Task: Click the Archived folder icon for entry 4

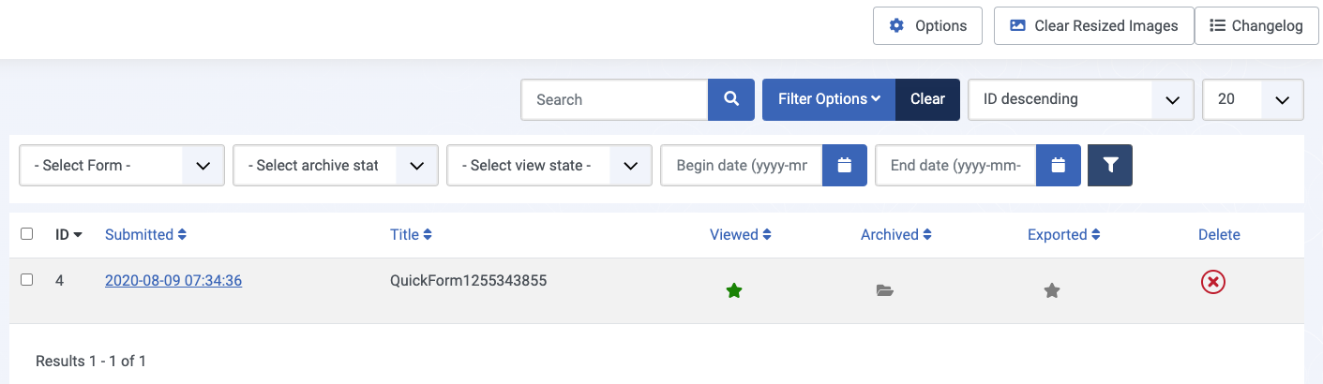Action: (884, 291)
